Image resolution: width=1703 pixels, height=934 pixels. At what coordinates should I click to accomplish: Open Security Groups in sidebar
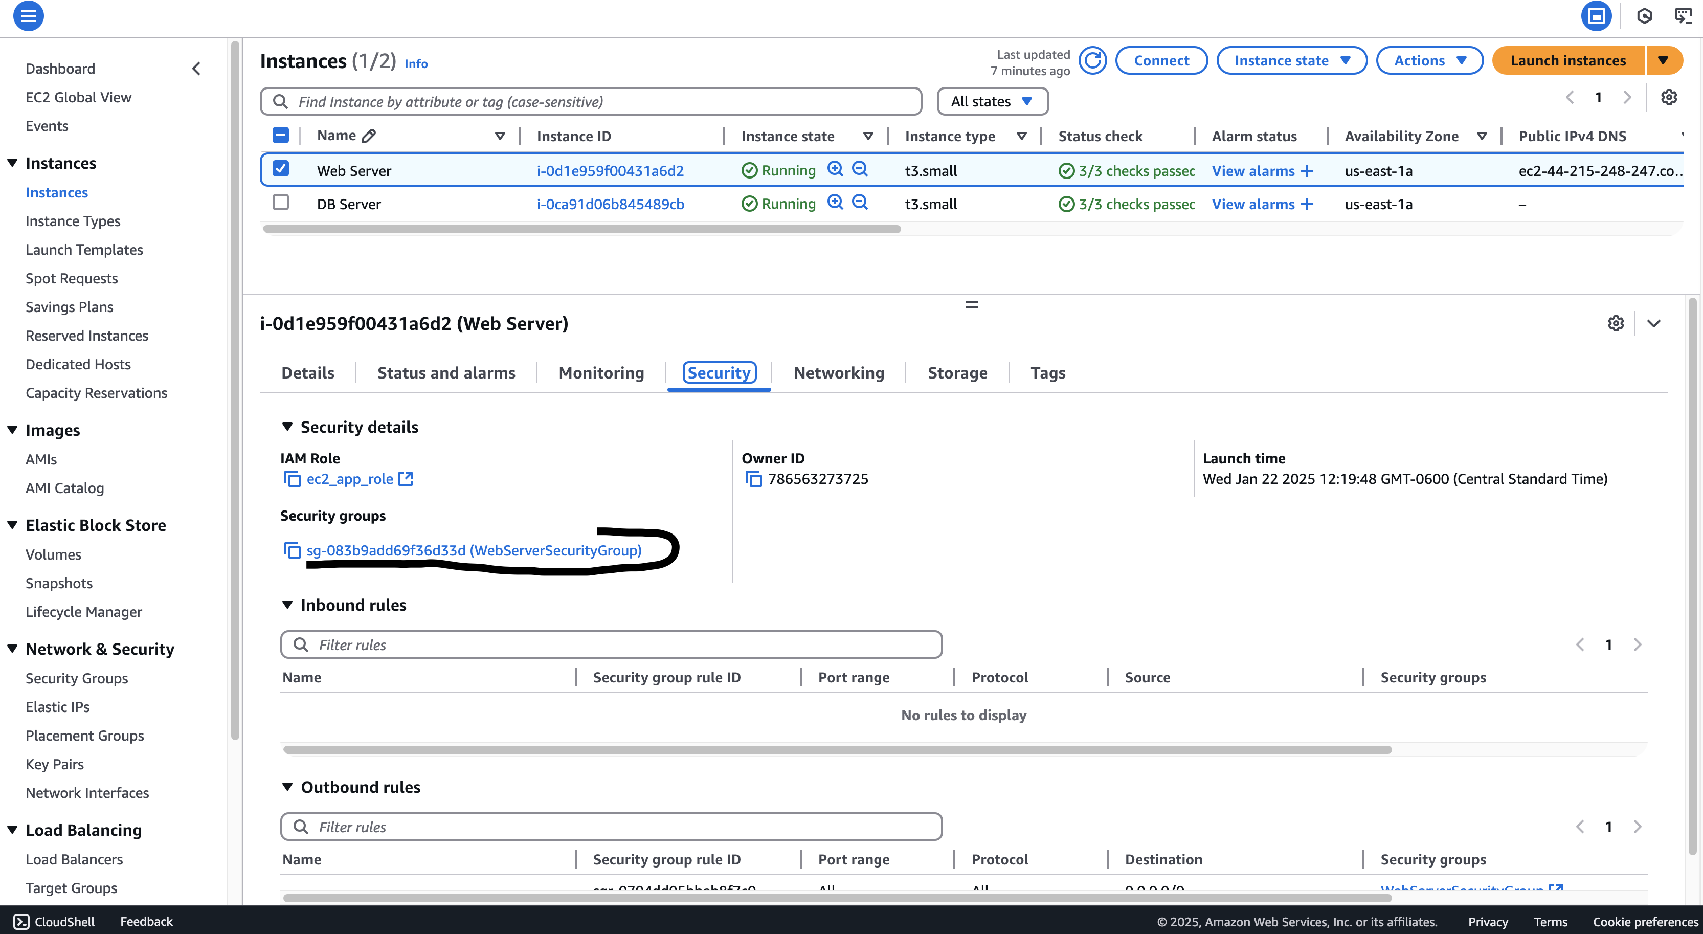pos(77,678)
